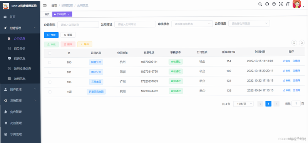Open the 公司性质 filter dropdown
This screenshot has width=308, height=143.
tap(249, 23)
